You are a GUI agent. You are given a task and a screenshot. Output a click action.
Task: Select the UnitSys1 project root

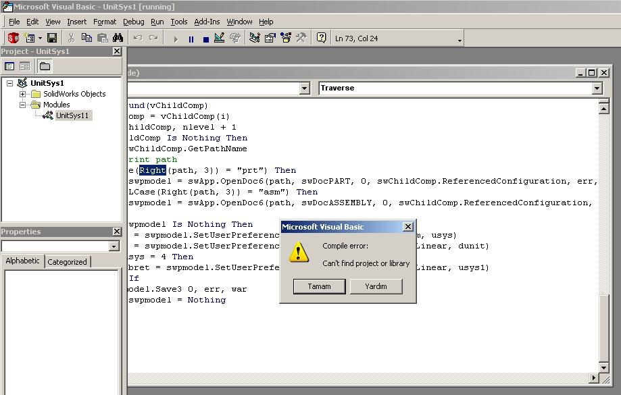coord(47,83)
